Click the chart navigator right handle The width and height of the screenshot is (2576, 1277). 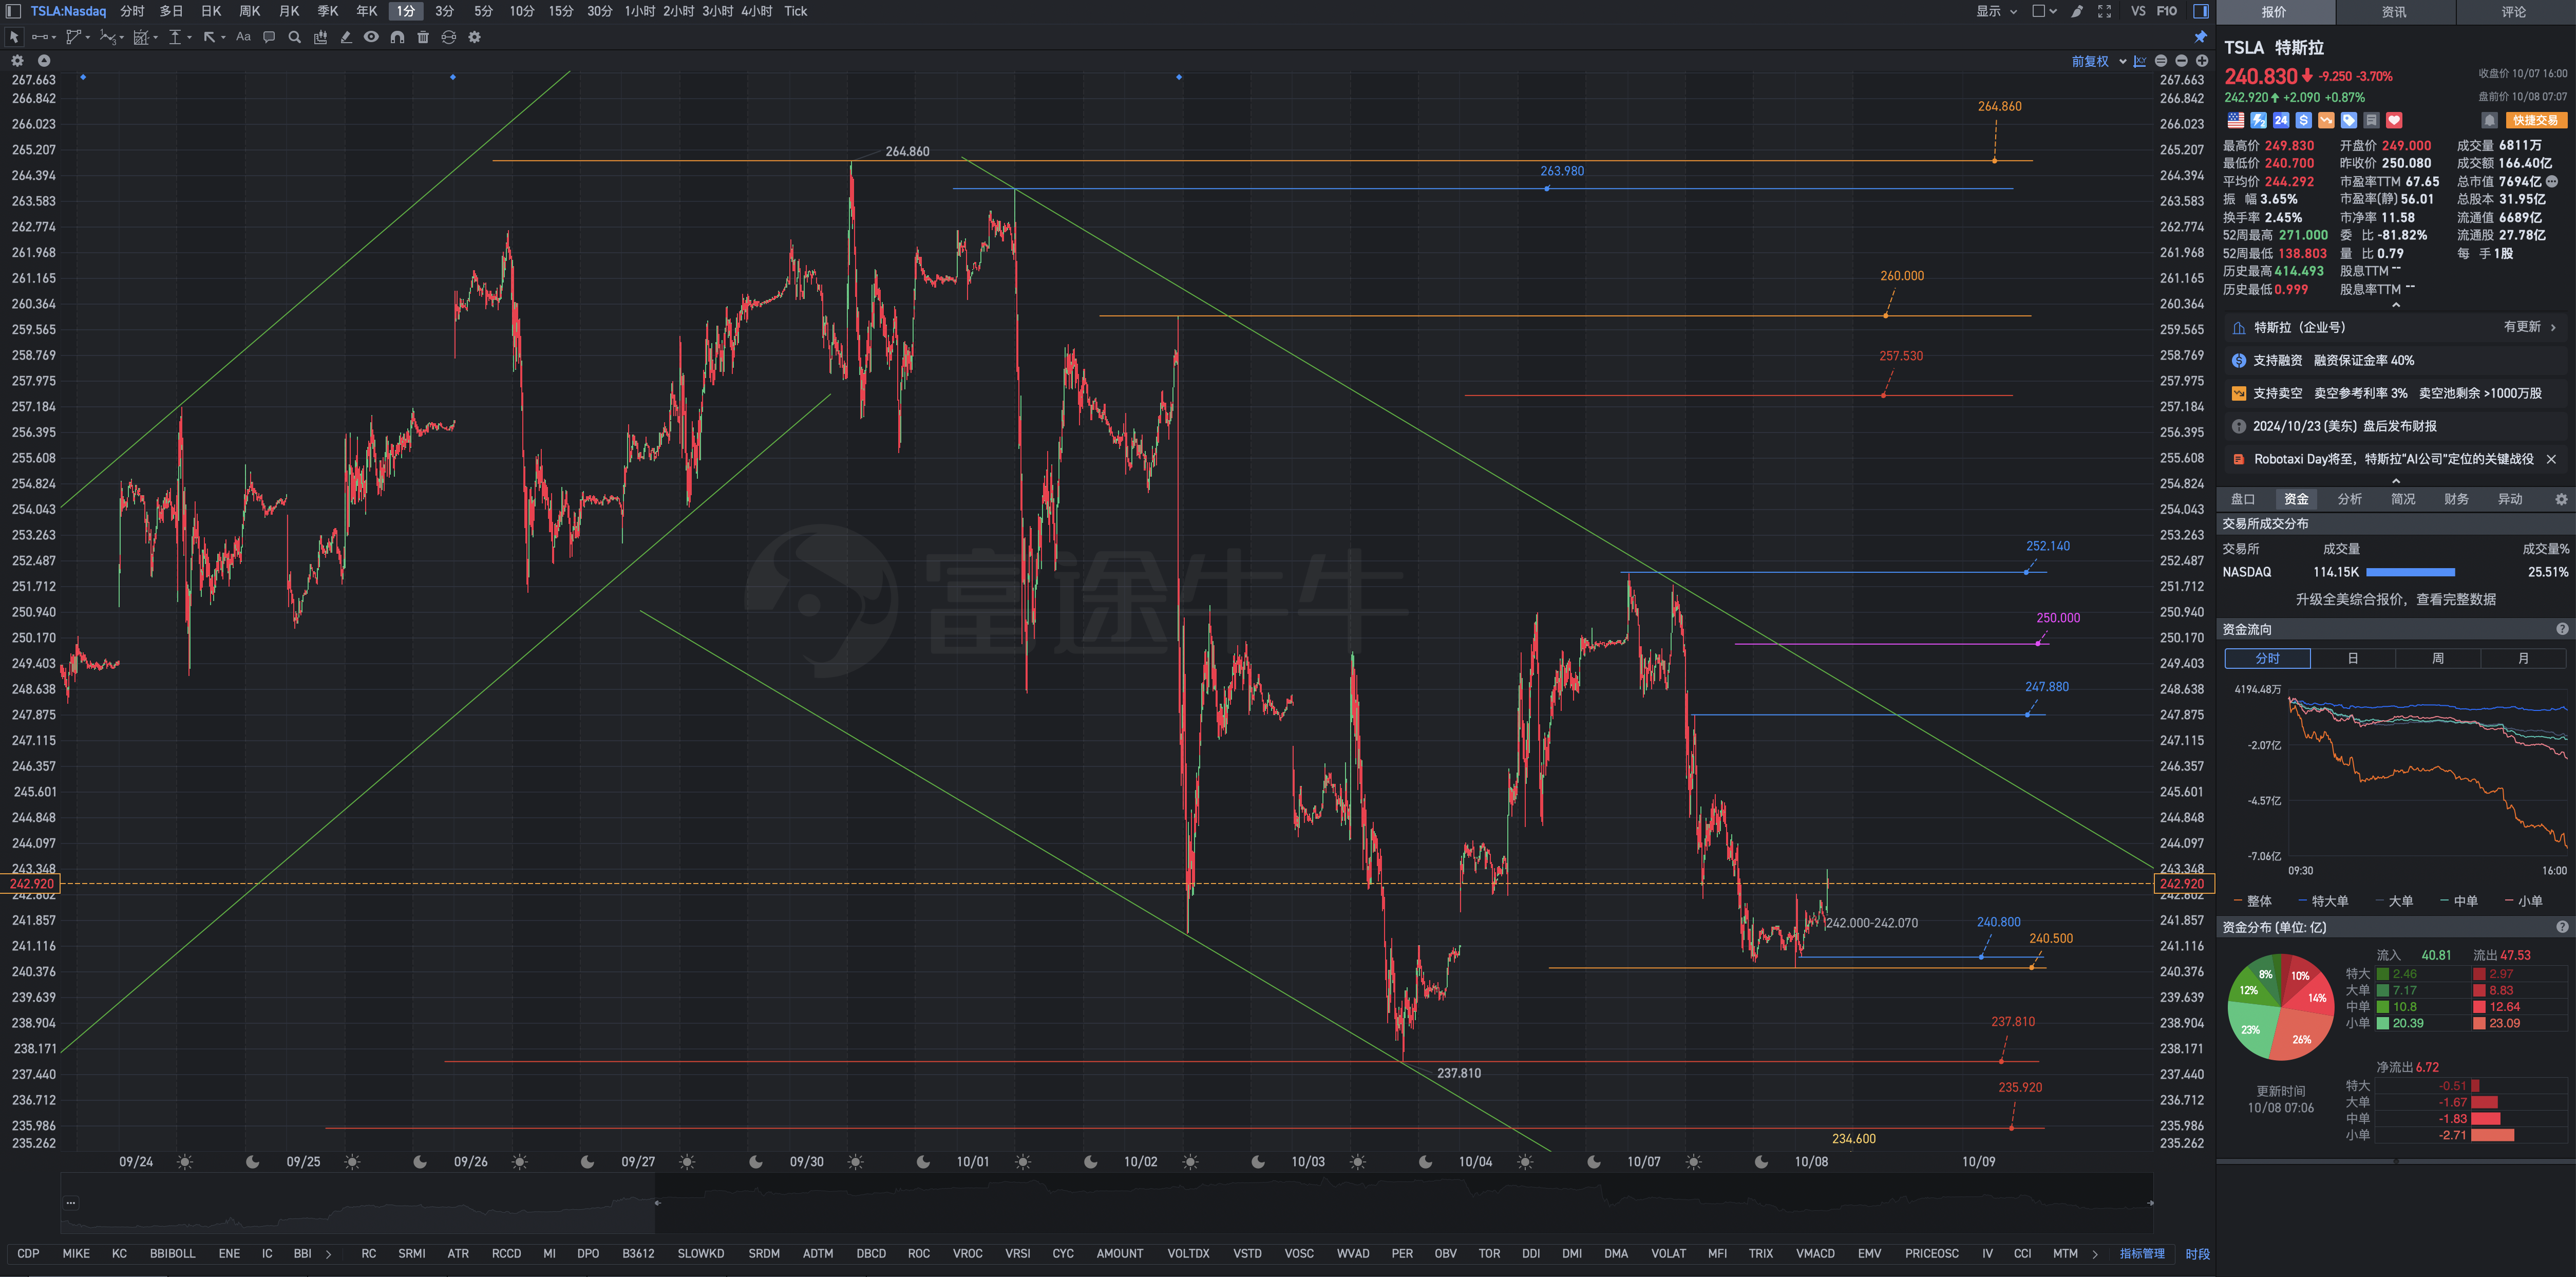[x=2150, y=1203]
